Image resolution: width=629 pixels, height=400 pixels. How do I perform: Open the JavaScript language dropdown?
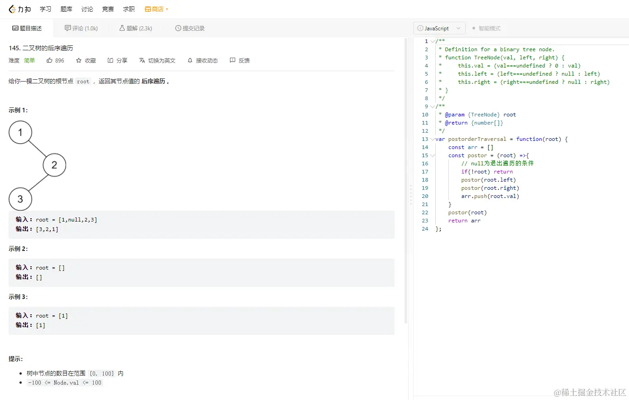pyautogui.click(x=439, y=28)
